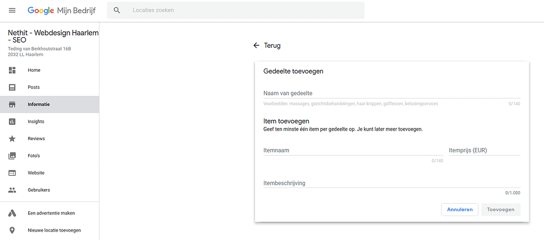544x240 pixels.
Task: Click the Google Mijn Bedrijf logo
Action: coord(62,11)
